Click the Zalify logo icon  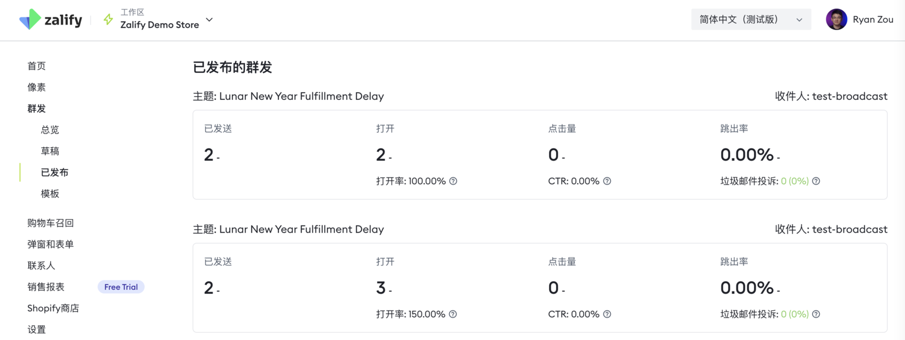pyautogui.click(x=30, y=19)
